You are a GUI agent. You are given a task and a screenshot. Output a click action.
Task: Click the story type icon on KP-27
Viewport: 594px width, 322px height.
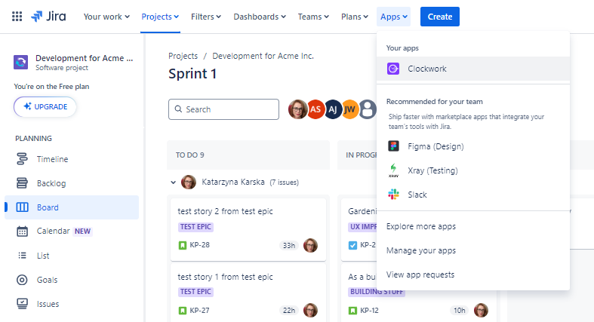click(183, 311)
